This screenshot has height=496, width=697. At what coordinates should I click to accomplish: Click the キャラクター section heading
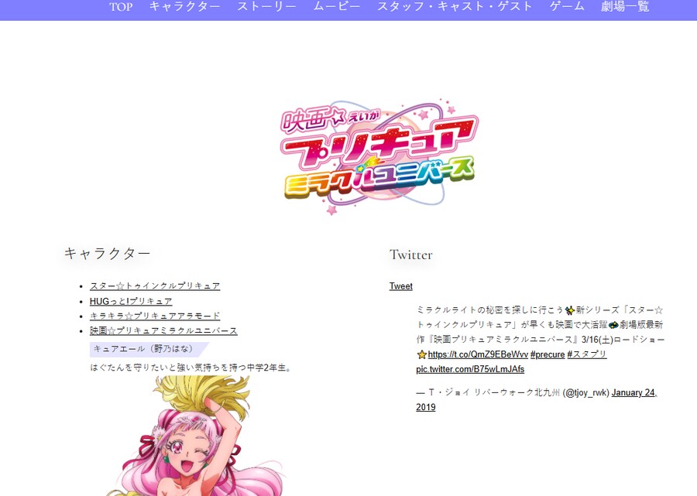coord(107,254)
